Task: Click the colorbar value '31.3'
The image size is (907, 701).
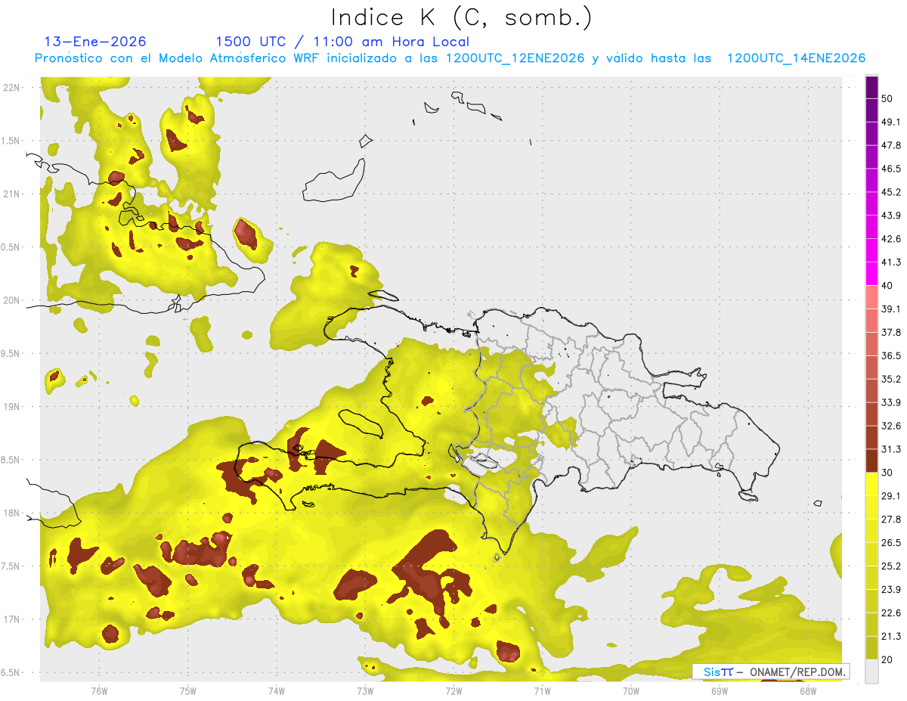Action: coord(891,449)
